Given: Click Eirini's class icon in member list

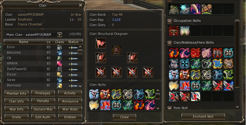Looking at the screenshot, I should (x=59, y=47).
